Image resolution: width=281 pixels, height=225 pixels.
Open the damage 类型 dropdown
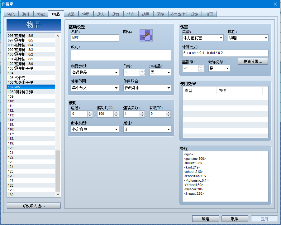click(x=203, y=38)
